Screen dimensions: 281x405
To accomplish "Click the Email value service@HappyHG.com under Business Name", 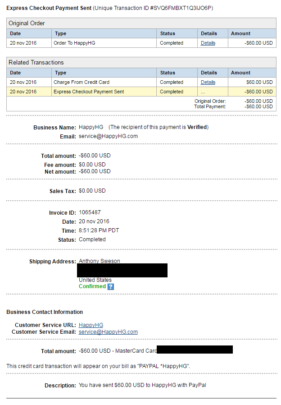I will (x=108, y=136).
